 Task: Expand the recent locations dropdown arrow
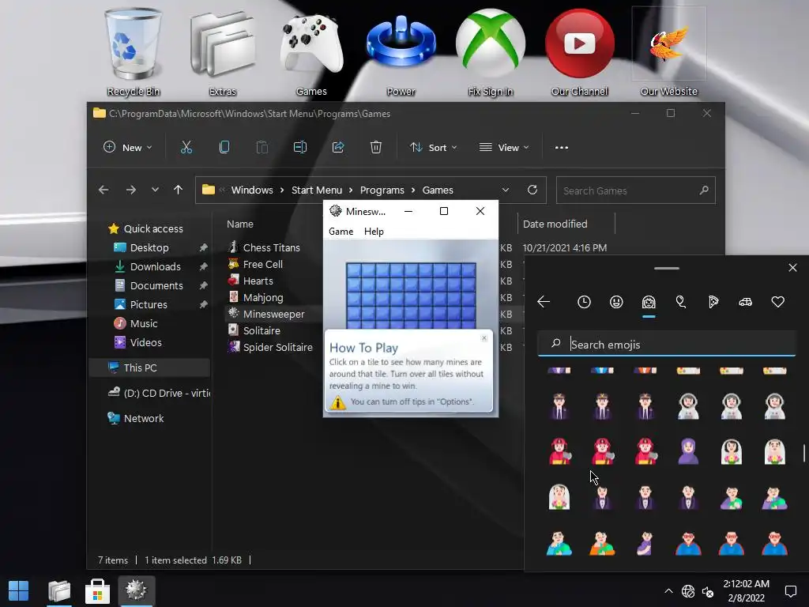[x=155, y=190]
